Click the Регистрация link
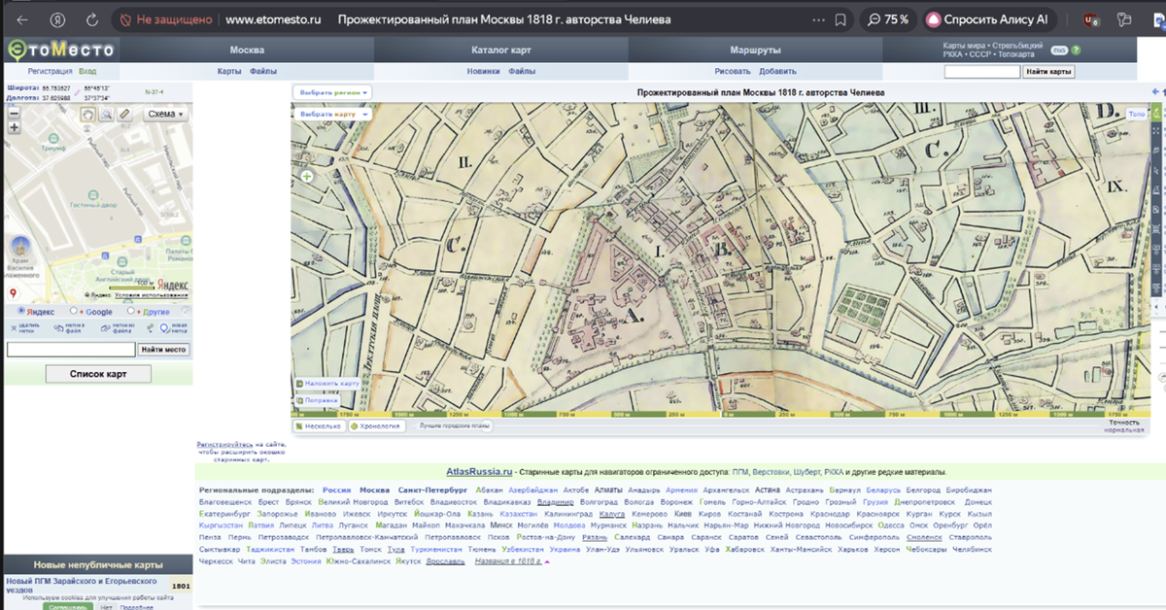This screenshot has width=1166, height=610. 51,71
